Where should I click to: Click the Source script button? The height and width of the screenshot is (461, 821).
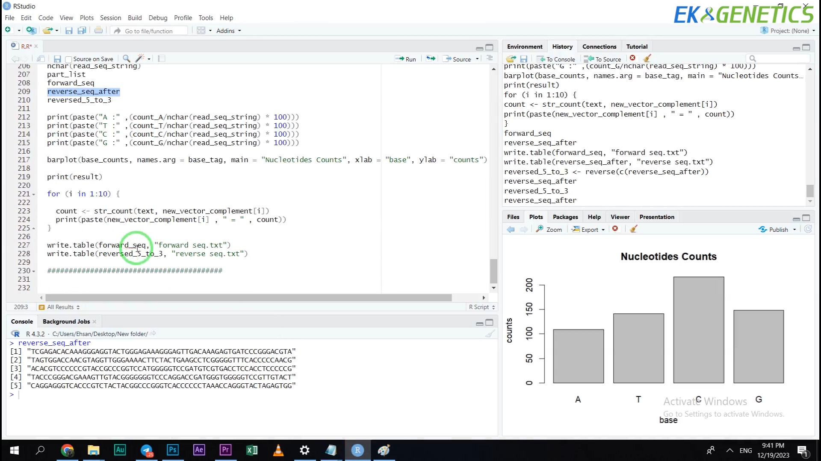click(x=457, y=59)
